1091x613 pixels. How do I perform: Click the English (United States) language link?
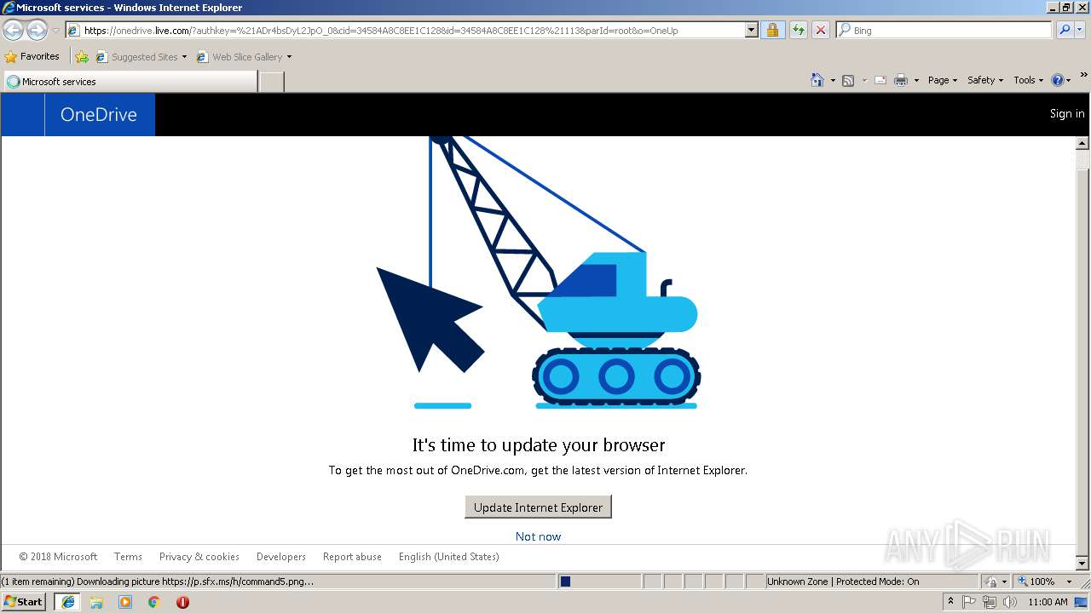pos(449,557)
